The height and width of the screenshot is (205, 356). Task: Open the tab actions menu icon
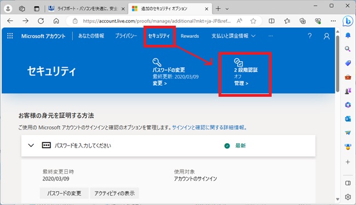[37, 9]
